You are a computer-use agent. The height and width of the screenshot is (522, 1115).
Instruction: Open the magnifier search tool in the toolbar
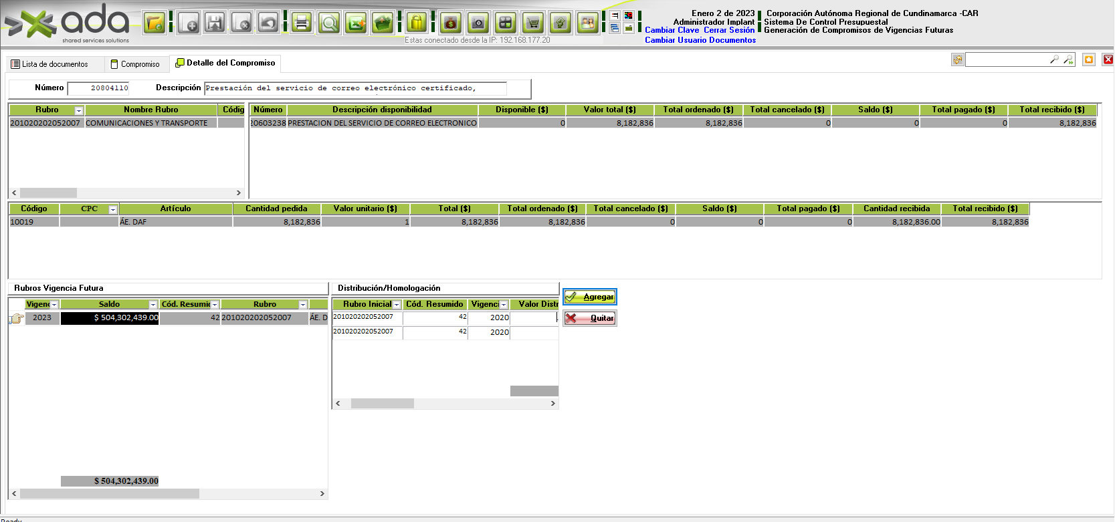point(329,23)
